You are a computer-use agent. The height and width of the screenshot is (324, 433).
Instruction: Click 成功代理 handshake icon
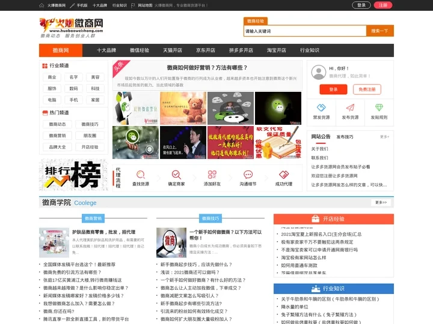click(284, 175)
